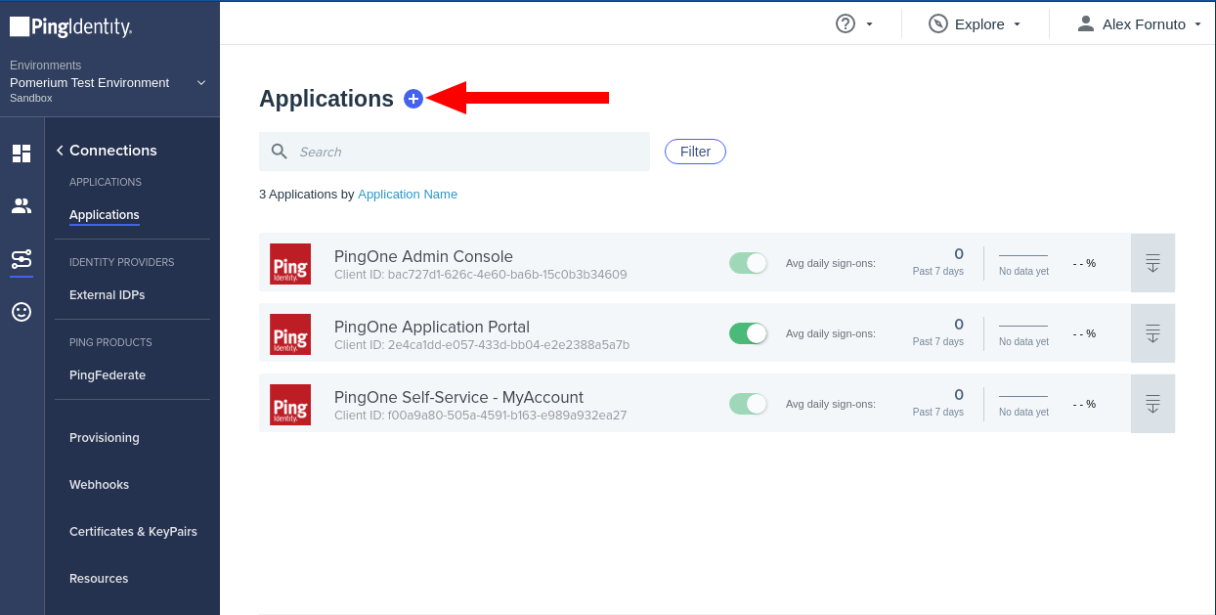The image size is (1216, 615).
Task: Select the Connections icon in sidebar
Action: click(22, 259)
